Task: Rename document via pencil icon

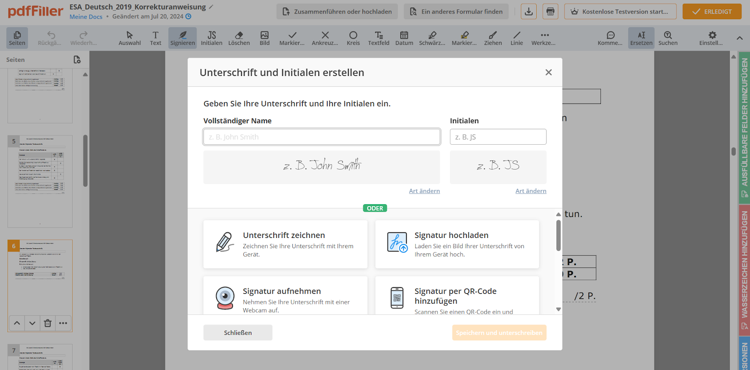Action: (211, 7)
